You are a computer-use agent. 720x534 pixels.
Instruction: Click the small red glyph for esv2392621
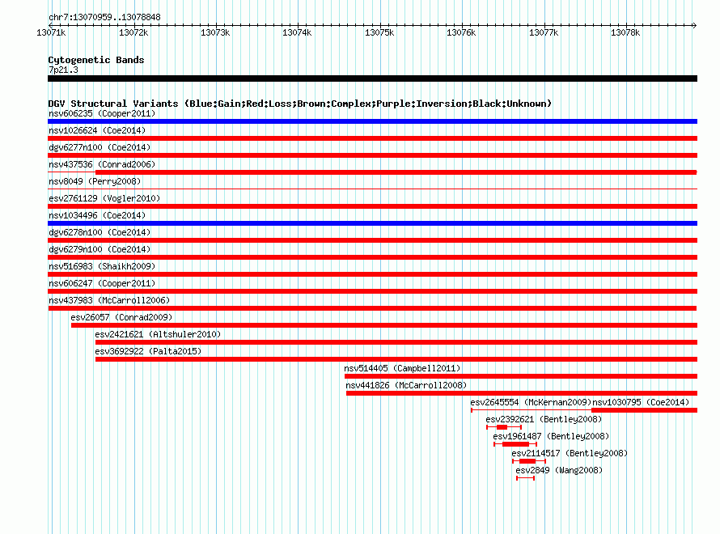[504, 427]
